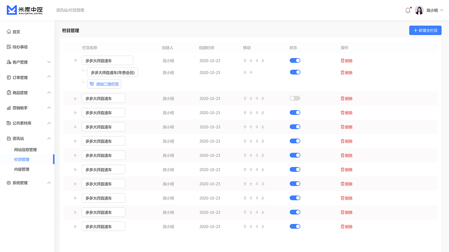
Task: Open the user dropdown arrow next to 高小明
Action: (442, 10)
